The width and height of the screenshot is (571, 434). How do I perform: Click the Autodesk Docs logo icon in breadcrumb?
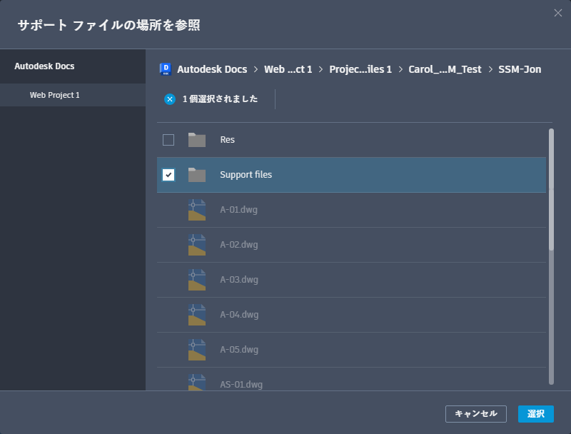point(166,69)
